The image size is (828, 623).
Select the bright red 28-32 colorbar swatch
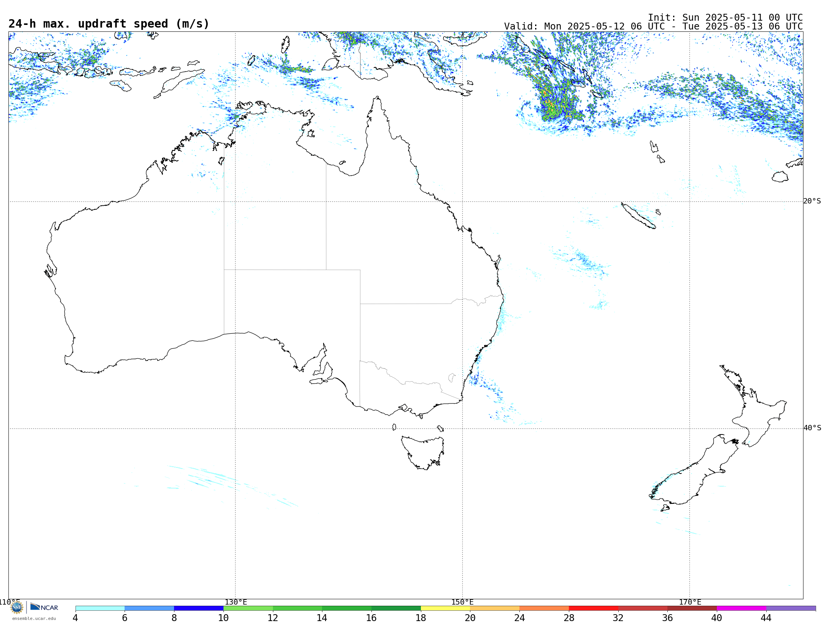point(593,608)
